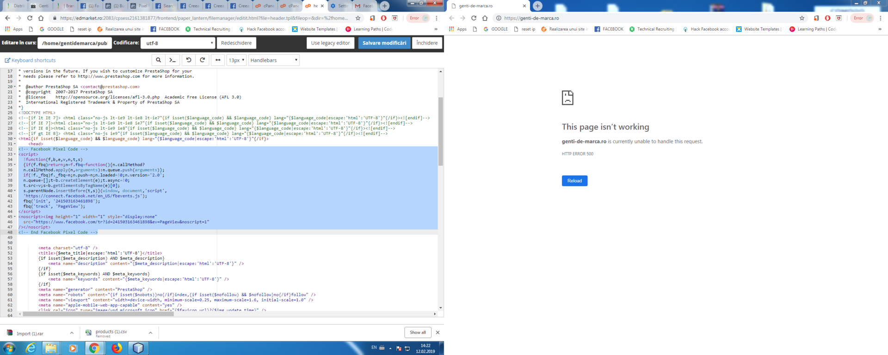The width and height of the screenshot is (888, 355).
Task: Open Chrome menu in left browser window
Action: [x=437, y=18]
